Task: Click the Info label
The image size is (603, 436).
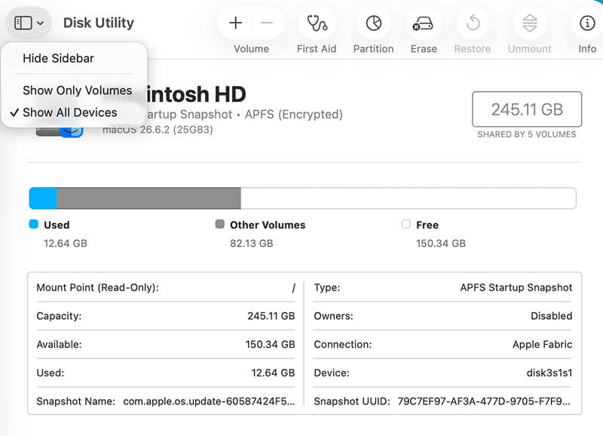Action: (x=587, y=49)
